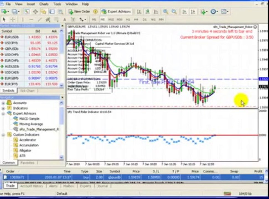Viewport: 269px width, 199px height.
Task: Collapse the Expert Advisors tree node
Action: (3, 114)
